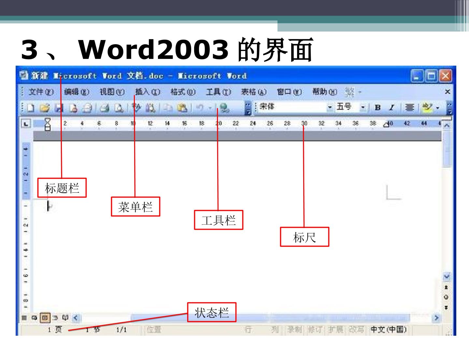Open the 编辑 menu
Viewport: 469px width, 351px height.
click(77, 92)
